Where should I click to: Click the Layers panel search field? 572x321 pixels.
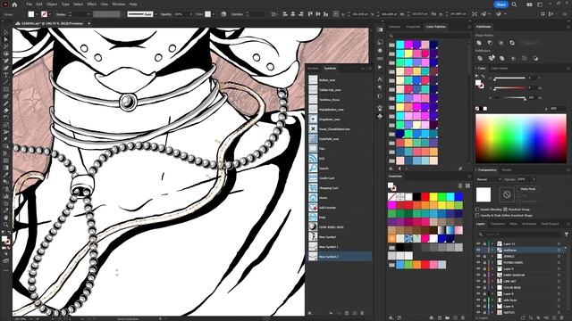coord(520,235)
